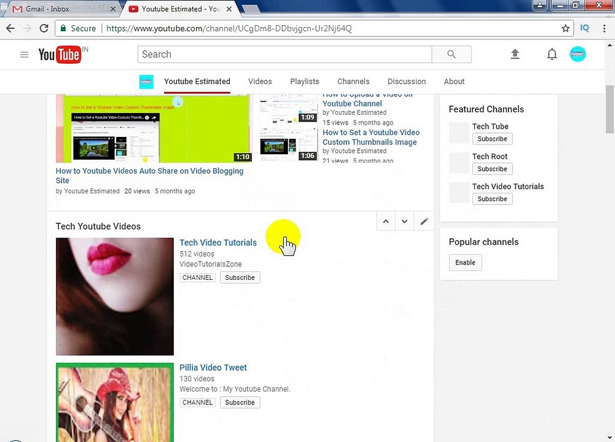
Task: Open How to Youtube Videos Auto Share link
Action: coord(149,176)
